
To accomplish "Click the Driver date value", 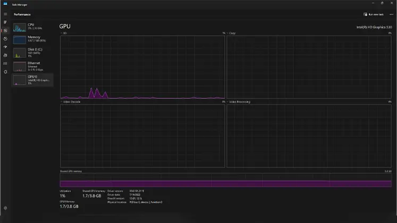I will 135,195.
